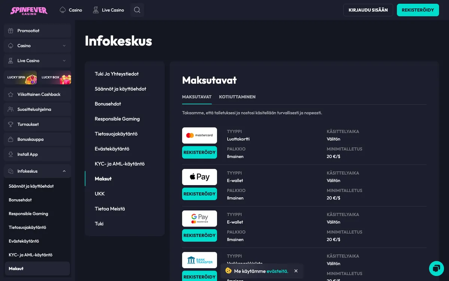Click the download icon beside Install App
The width and height of the screenshot is (449, 281).
pyautogui.click(x=10, y=154)
